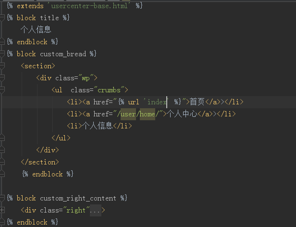Viewport: 296px width, 227px height.
Task: Click '个人信息' under block title
Action: point(36,30)
